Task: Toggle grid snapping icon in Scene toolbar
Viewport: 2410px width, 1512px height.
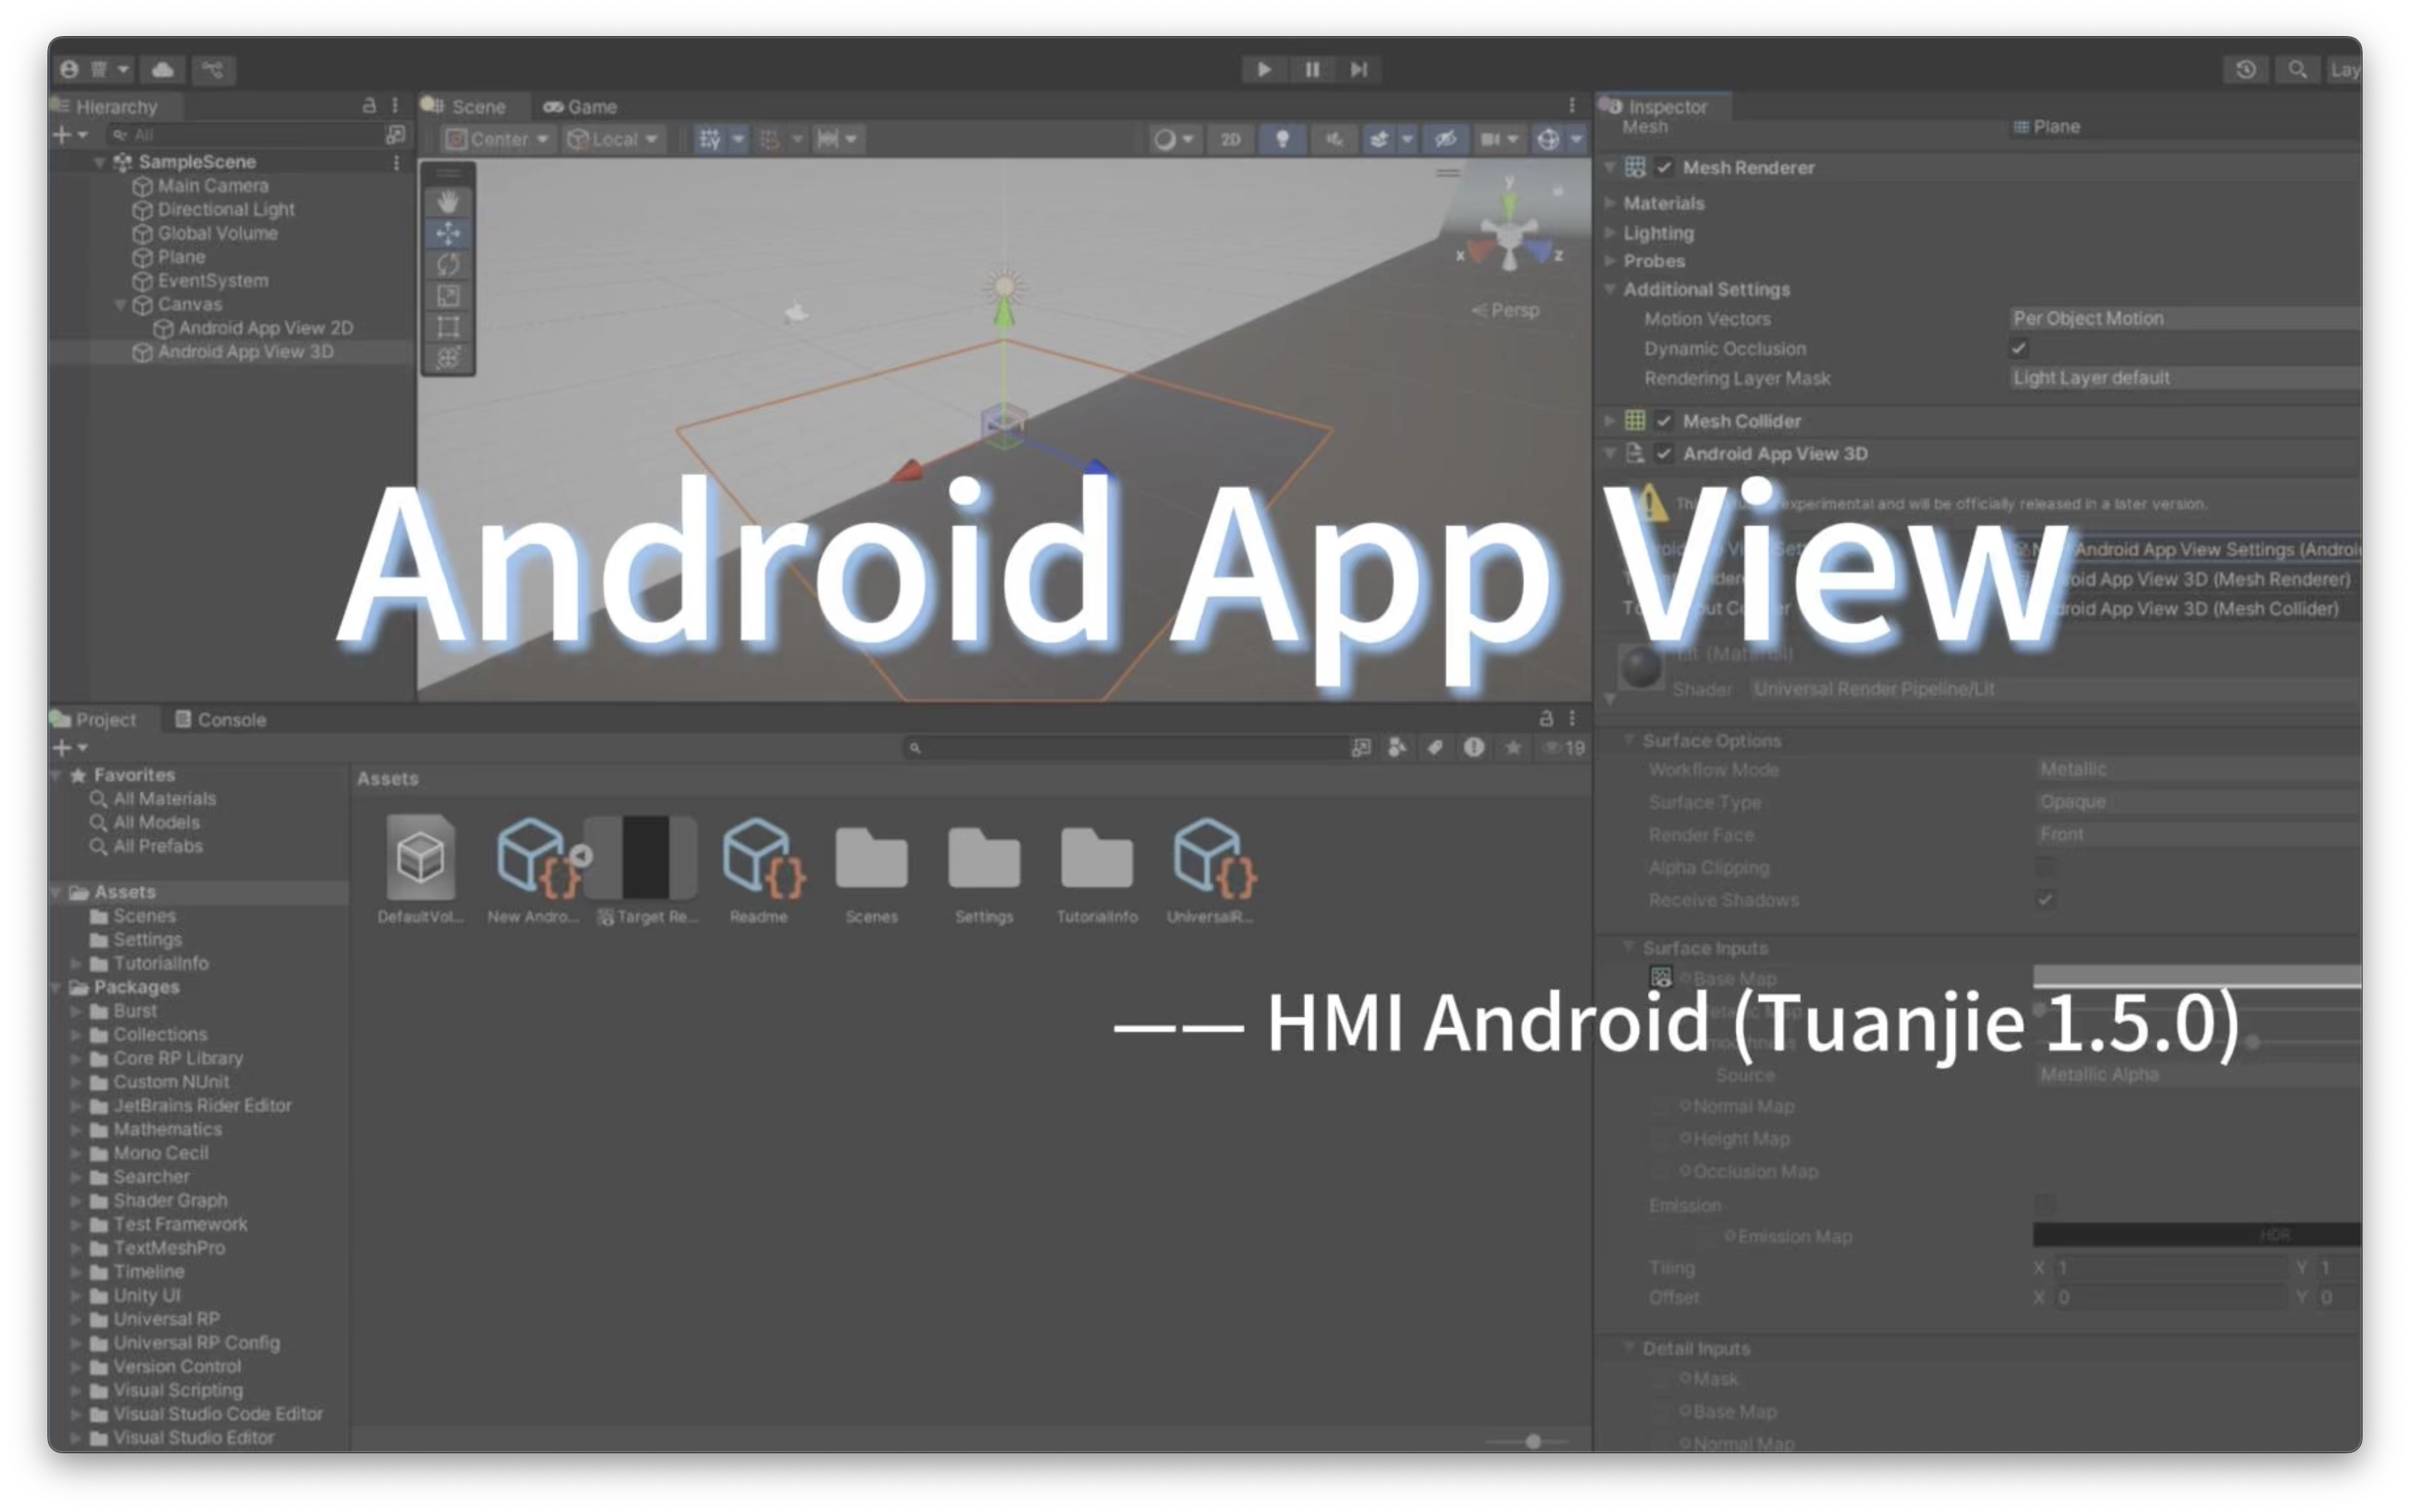Action: click(x=710, y=139)
